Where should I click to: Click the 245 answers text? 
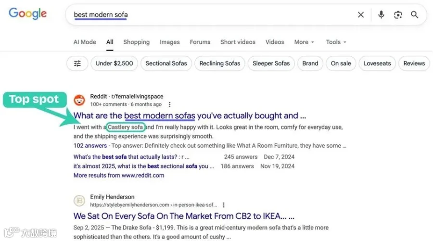(x=241, y=157)
